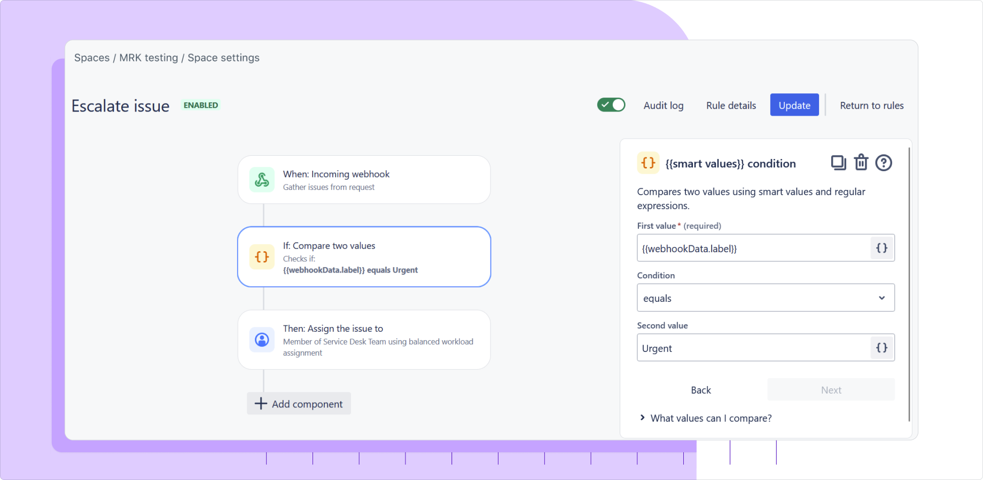Select the Incoming webhook trigger icon
The image size is (983, 480).
(262, 180)
